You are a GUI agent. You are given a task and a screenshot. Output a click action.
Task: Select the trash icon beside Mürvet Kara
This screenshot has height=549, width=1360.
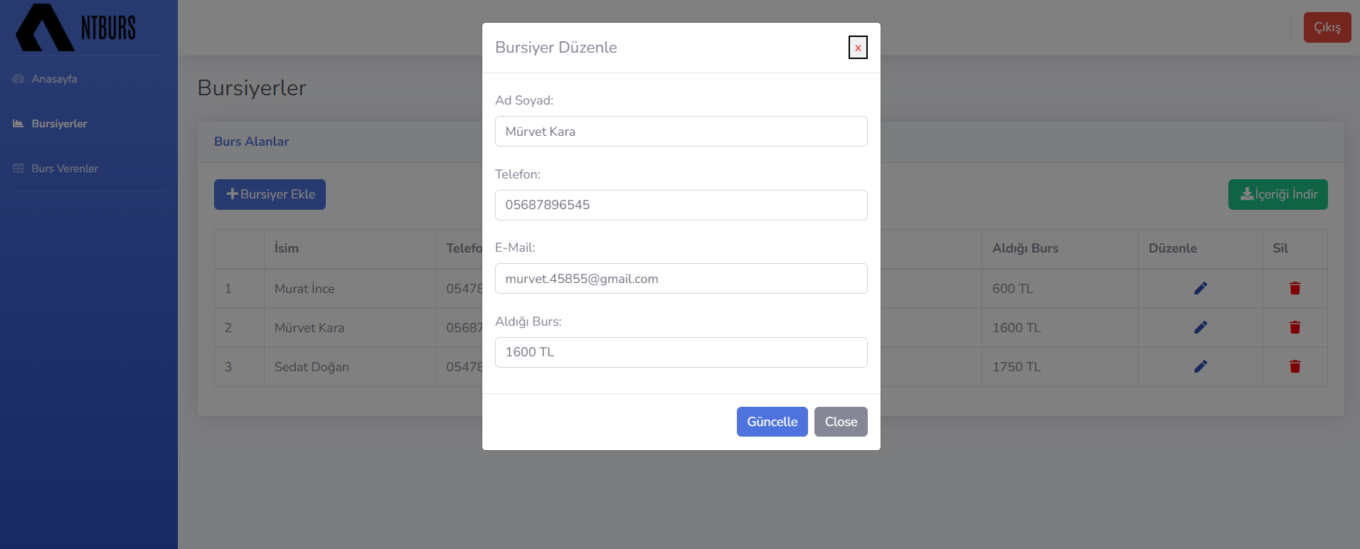coord(1295,327)
